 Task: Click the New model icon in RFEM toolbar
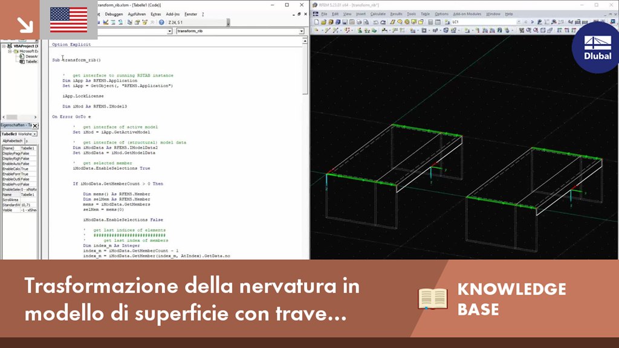coord(316,22)
